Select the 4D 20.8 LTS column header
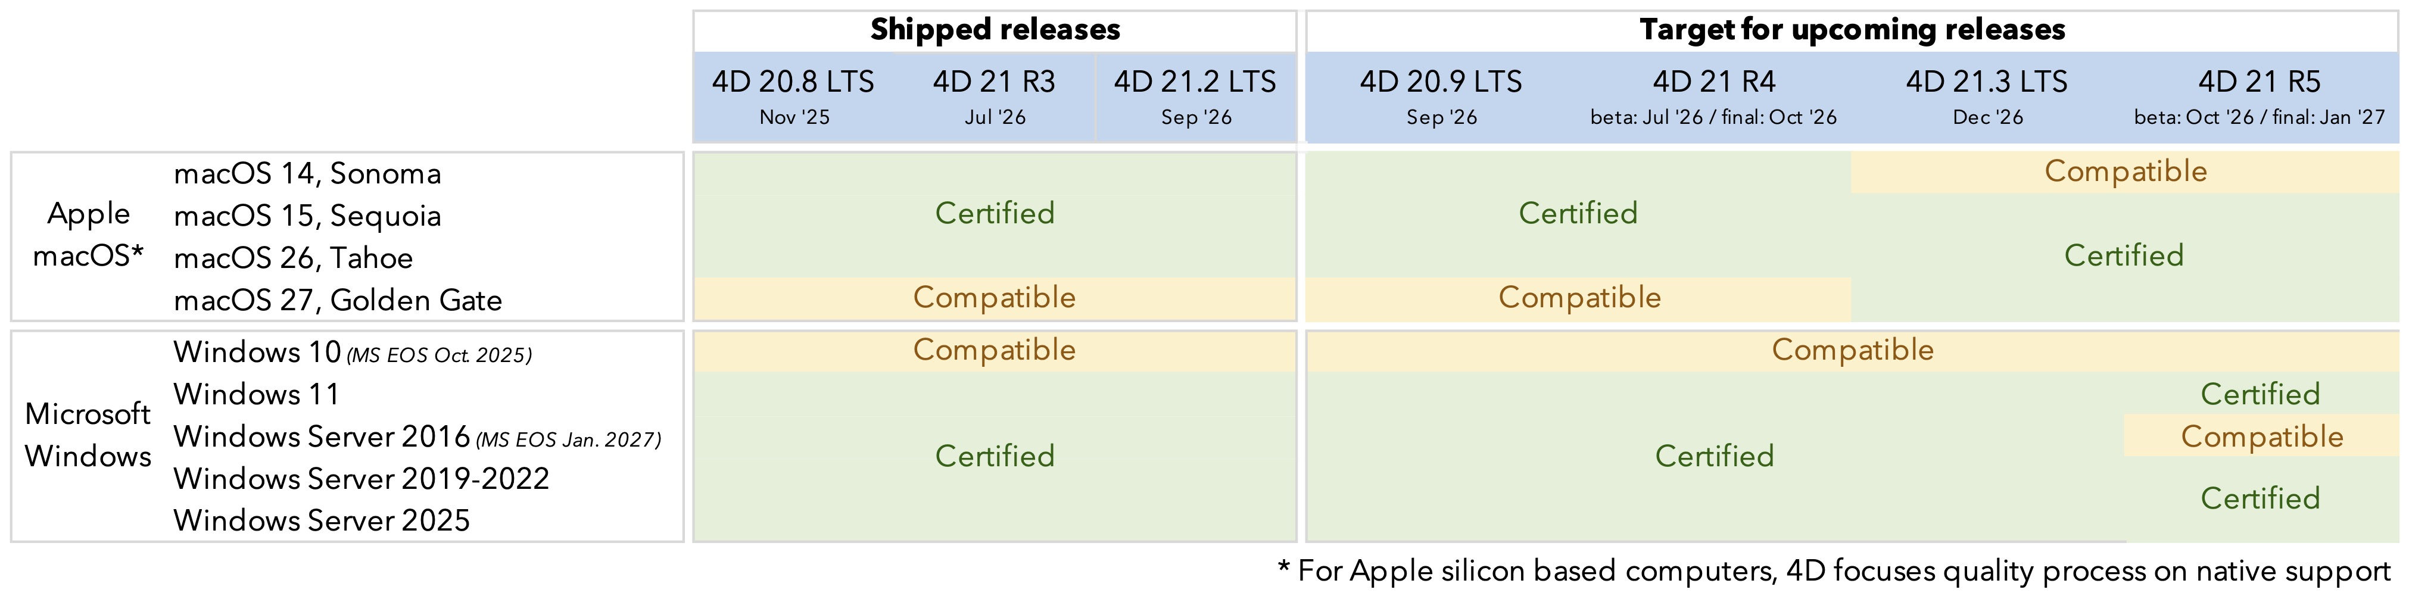The height and width of the screenshot is (605, 2409). click(x=793, y=96)
